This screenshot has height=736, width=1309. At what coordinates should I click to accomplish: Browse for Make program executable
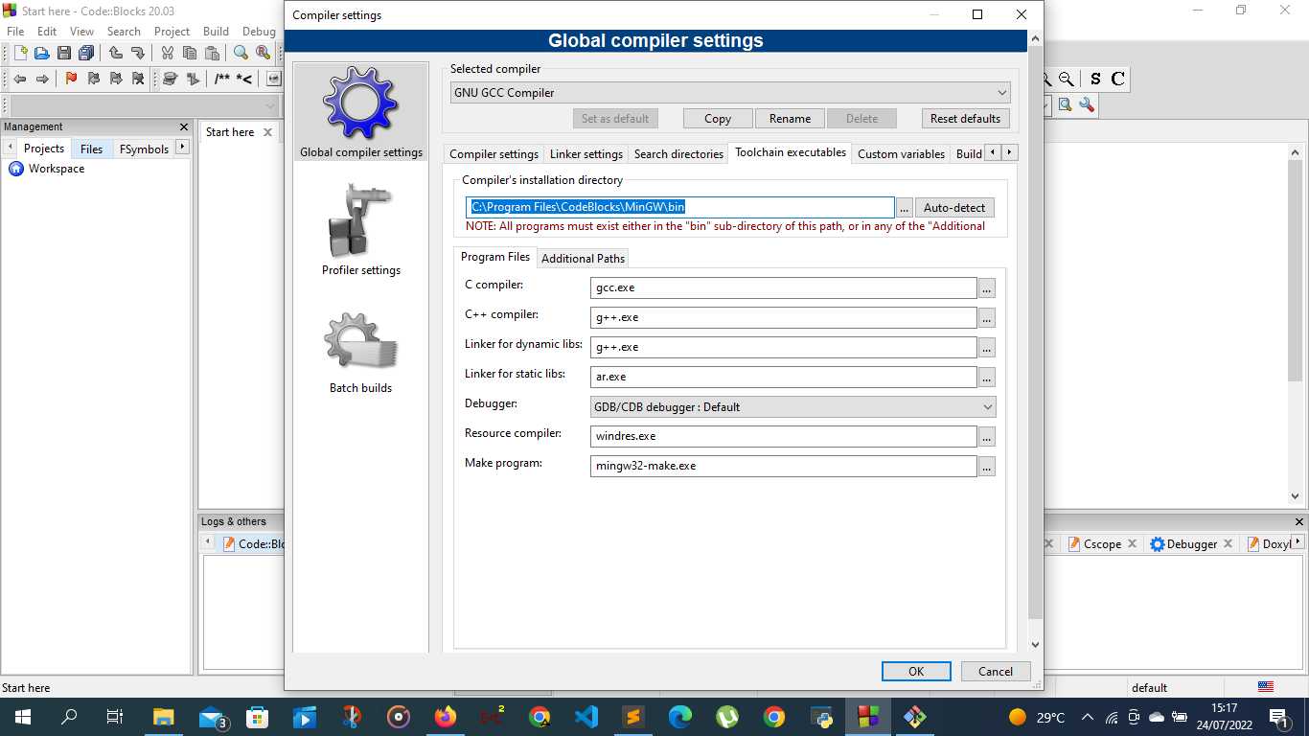point(987,466)
